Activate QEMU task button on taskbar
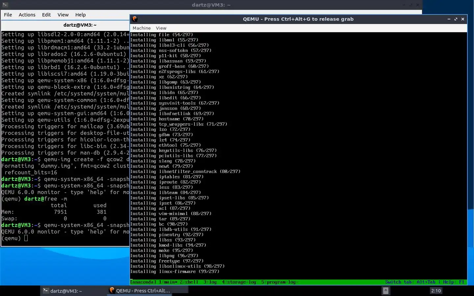The width and height of the screenshot is (474, 296). coord(140,291)
